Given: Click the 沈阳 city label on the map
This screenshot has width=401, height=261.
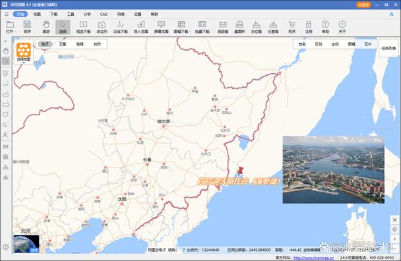Looking at the screenshot, I should pos(122,199).
